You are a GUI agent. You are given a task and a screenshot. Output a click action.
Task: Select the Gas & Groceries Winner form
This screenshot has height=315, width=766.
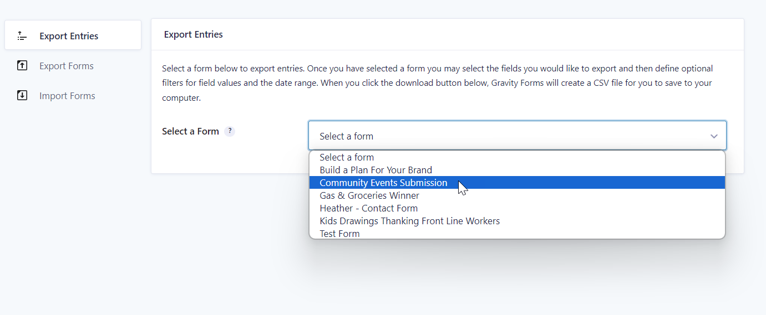coord(517,195)
